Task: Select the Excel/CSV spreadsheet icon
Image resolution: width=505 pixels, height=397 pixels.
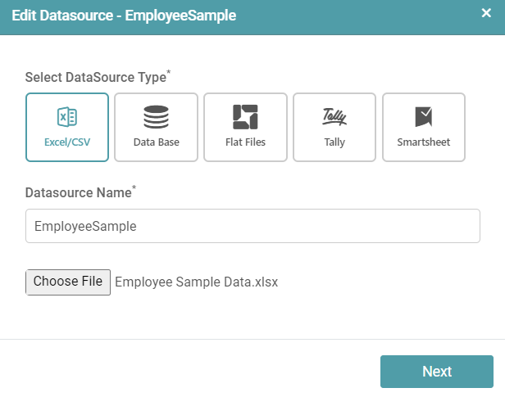Action: tap(67, 117)
